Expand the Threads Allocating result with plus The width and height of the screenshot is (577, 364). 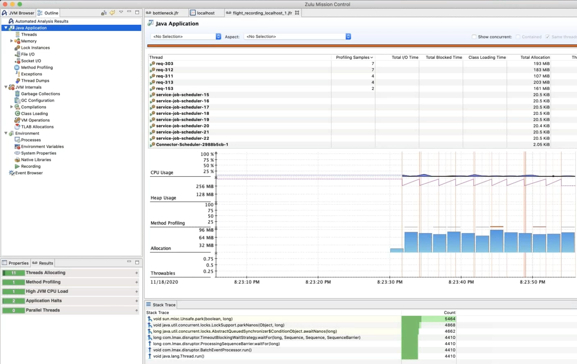pos(137,273)
